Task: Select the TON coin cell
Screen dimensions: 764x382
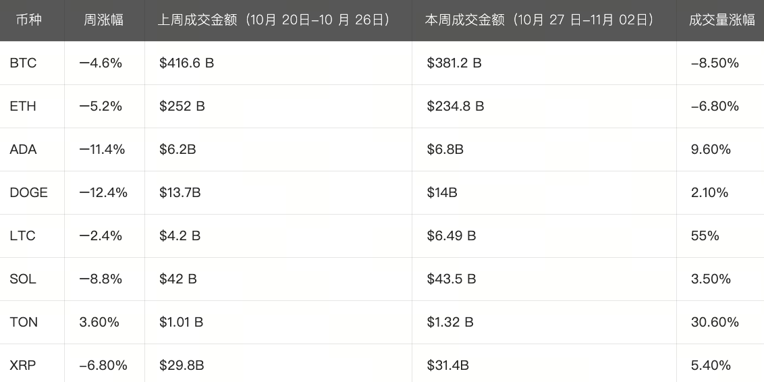Action: click(24, 323)
